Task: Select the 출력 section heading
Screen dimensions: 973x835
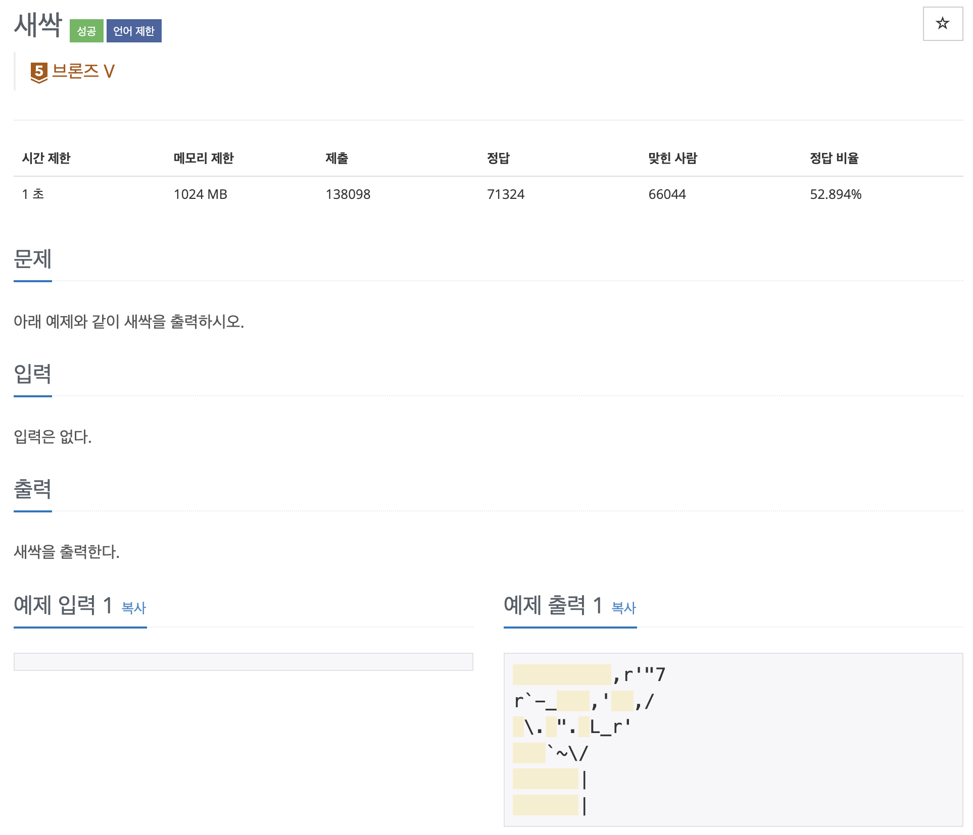Action: [32, 489]
